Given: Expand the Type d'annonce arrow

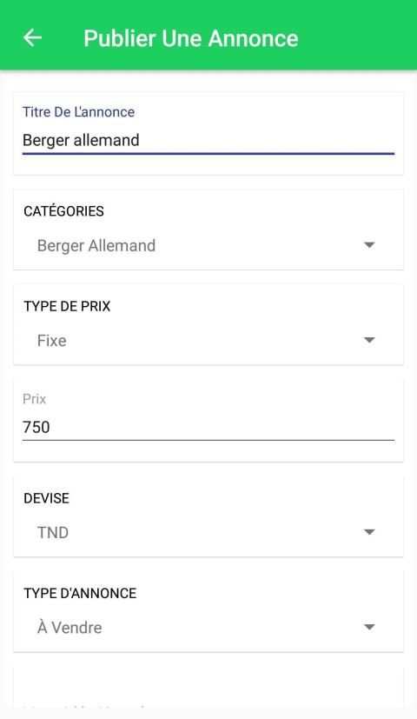Looking at the screenshot, I should click(369, 627).
